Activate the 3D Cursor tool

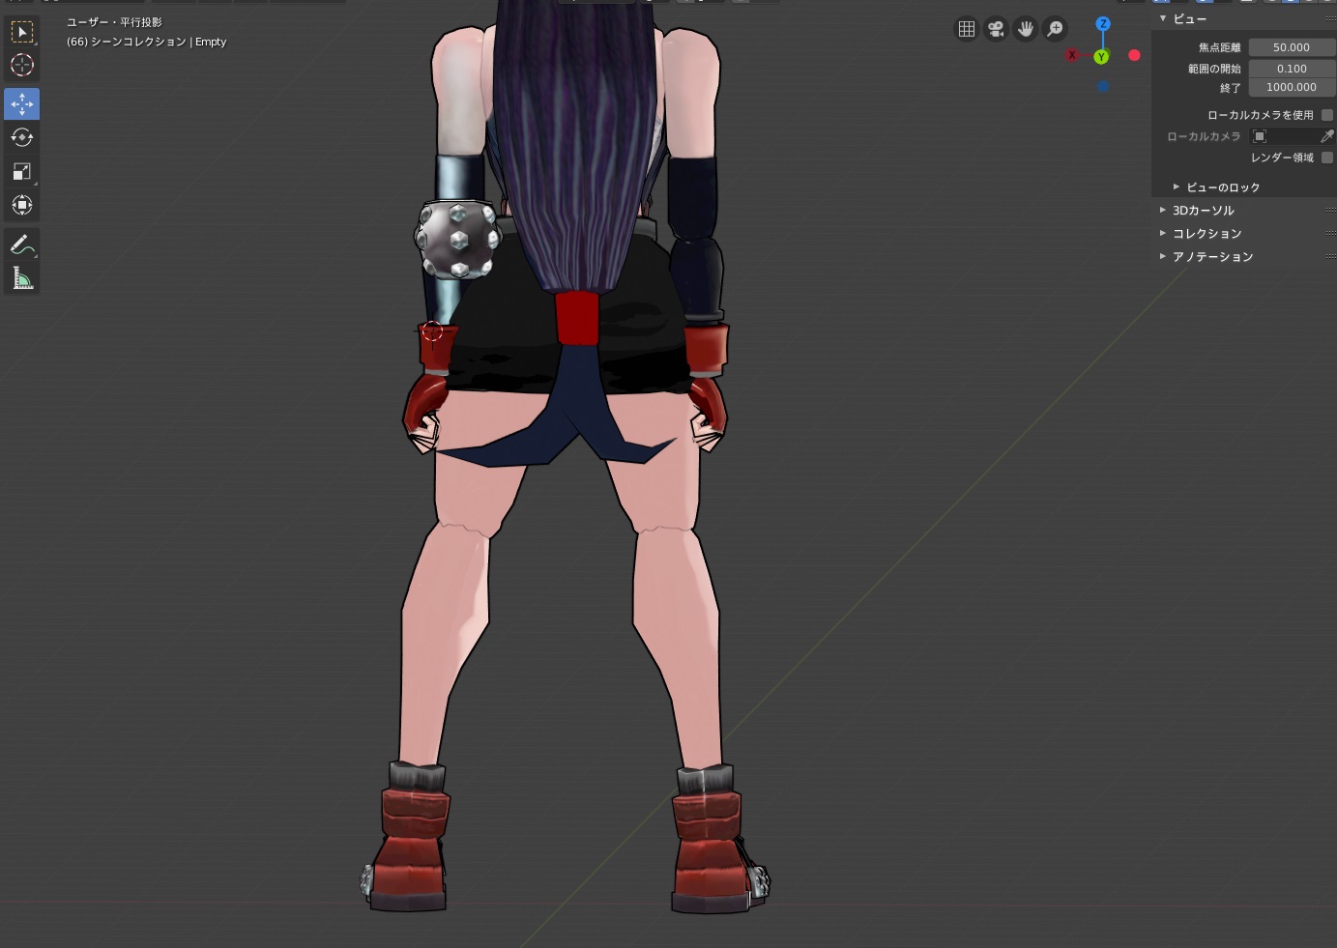(22, 65)
